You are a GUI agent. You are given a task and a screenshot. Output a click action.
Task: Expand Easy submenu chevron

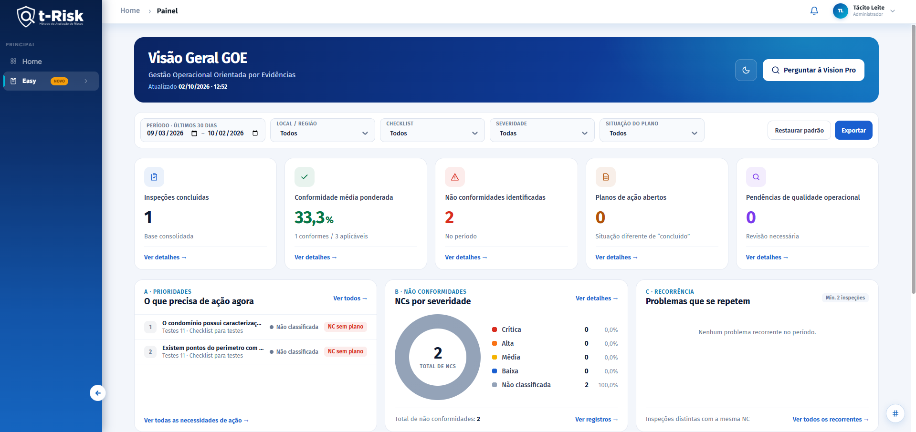86,81
